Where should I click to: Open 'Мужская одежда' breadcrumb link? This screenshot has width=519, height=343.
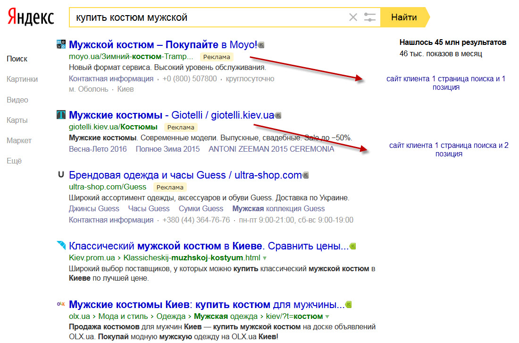(x=226, y=317)
